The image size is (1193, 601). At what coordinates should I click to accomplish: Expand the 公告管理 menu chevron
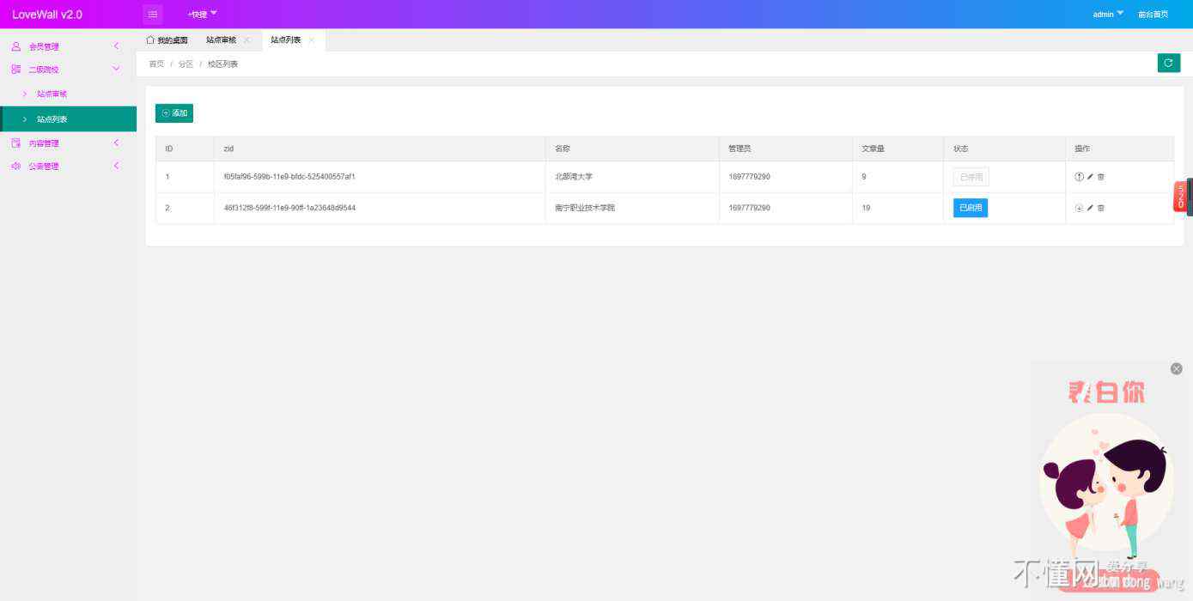(116, 166)
